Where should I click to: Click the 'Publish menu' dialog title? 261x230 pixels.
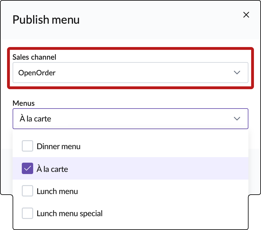46,20
